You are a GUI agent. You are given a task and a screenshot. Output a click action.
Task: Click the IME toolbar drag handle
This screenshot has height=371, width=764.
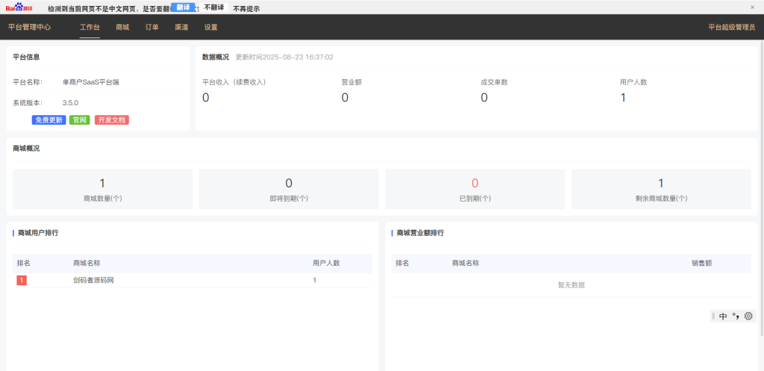713,317
